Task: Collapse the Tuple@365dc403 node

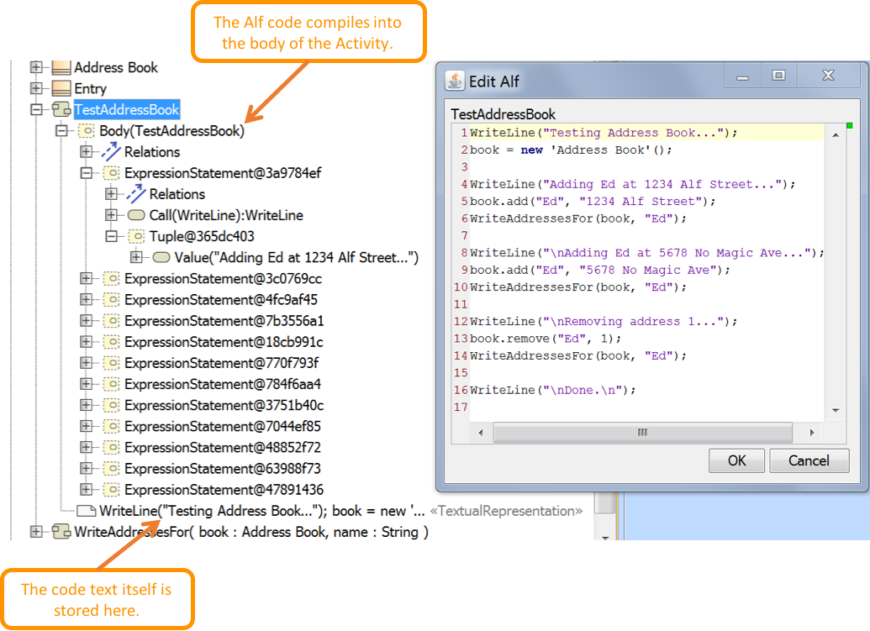Action: pyautogui.click(x=111, y=236)
